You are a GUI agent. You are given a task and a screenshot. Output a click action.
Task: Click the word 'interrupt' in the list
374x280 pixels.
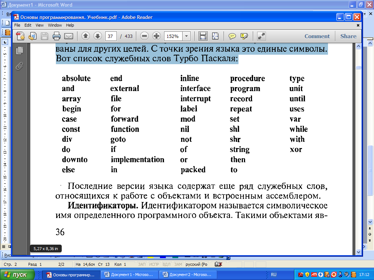tap(196, 98)
